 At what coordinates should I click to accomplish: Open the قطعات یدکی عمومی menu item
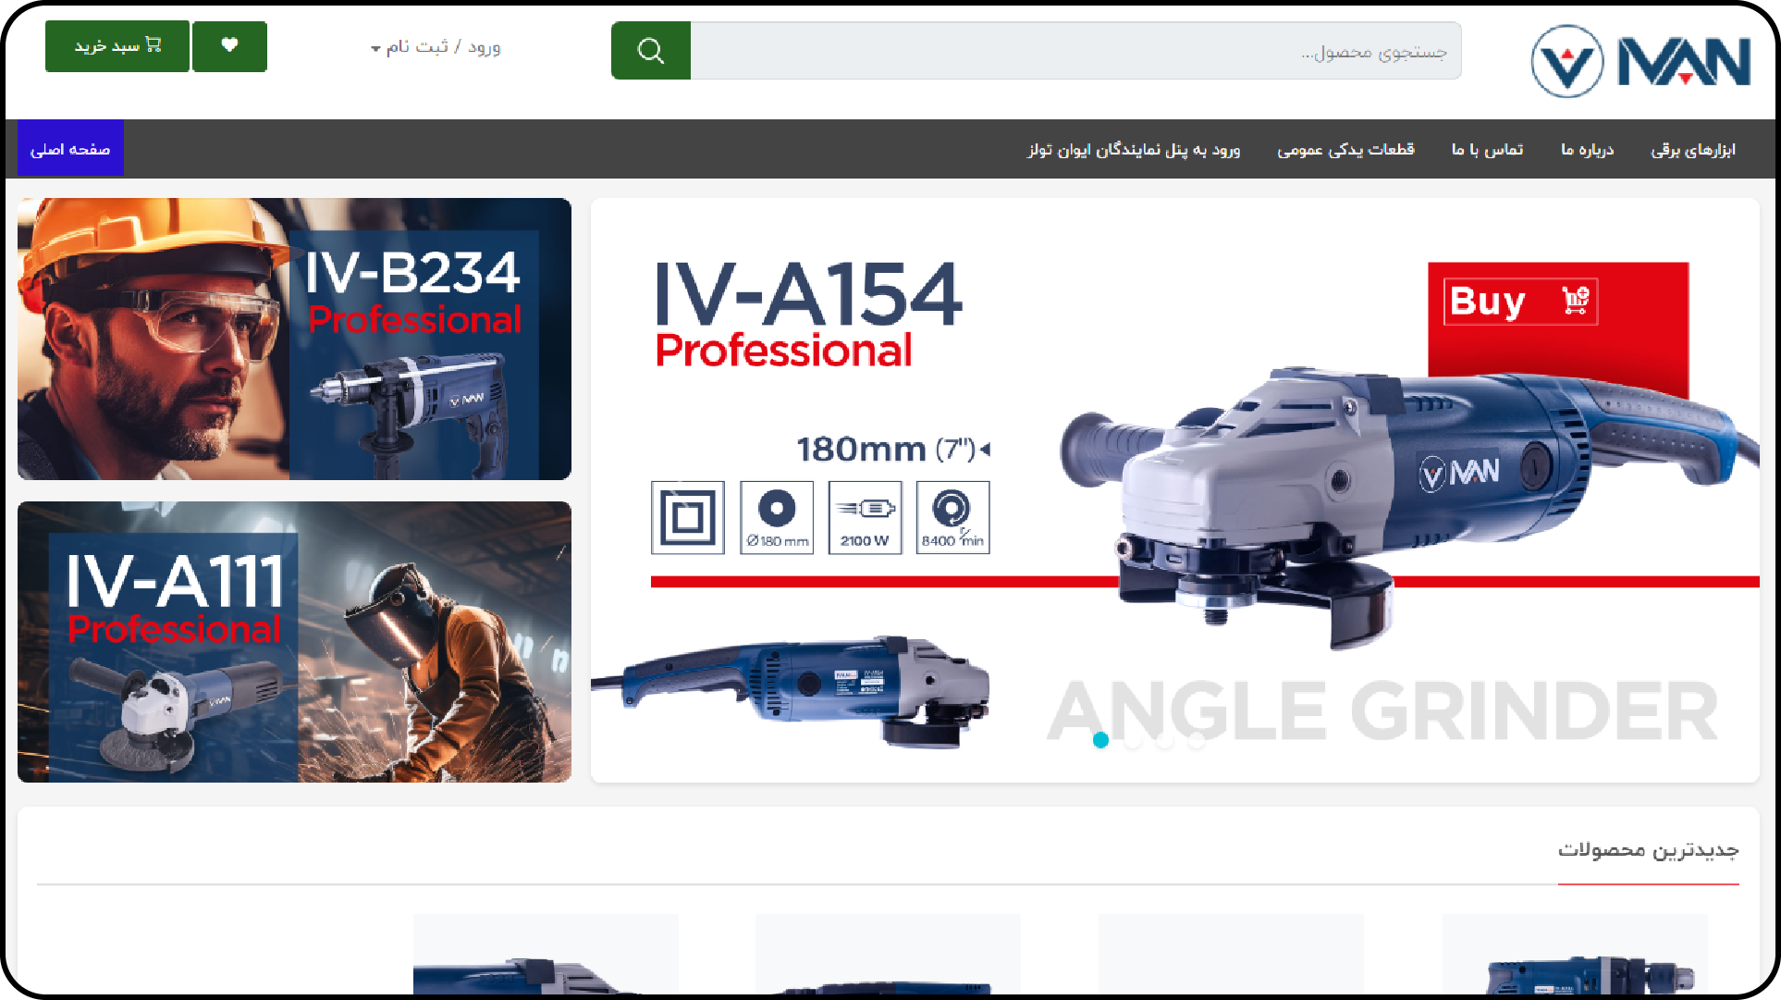point(1345,149)
